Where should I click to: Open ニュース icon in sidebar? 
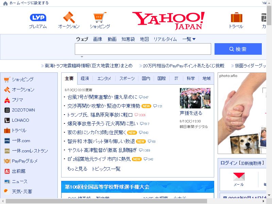coord(7,182)
